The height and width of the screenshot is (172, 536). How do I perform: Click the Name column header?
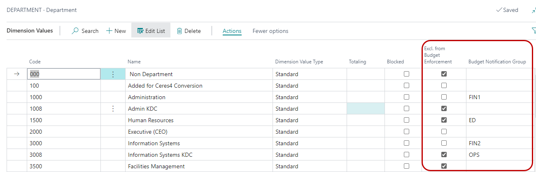pos(134,62)
